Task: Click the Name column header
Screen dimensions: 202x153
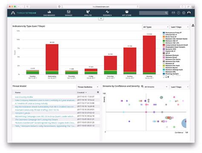Action: click(x=18, y=92)
